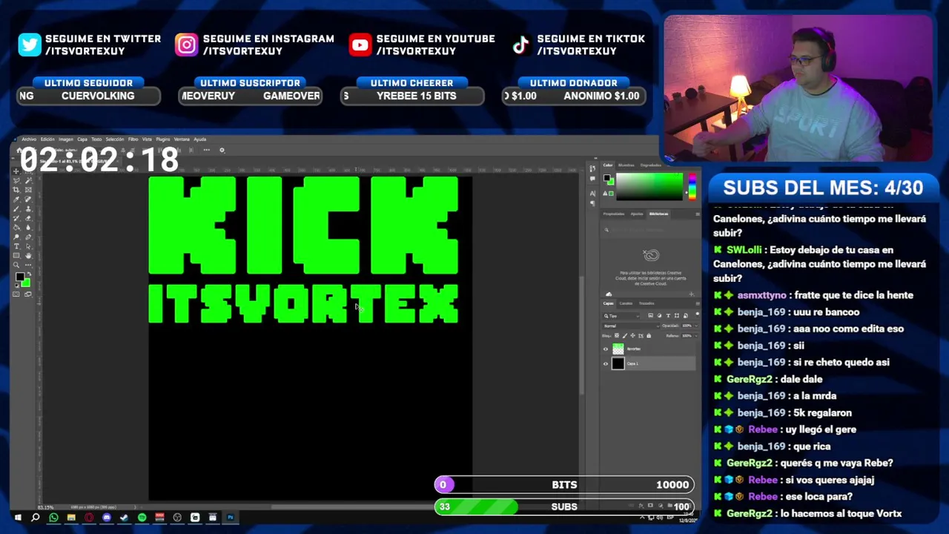This screenshot has width=949, height=534.
Task: Toggle lock all padlock in Capas
Action: 649,335
